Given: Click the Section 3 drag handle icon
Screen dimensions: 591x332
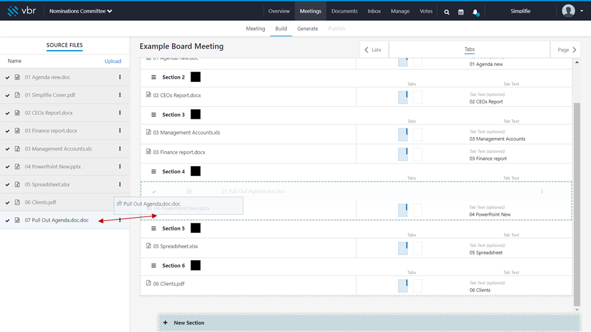Looking at the screenshot, I should click(x=154, y=114).
